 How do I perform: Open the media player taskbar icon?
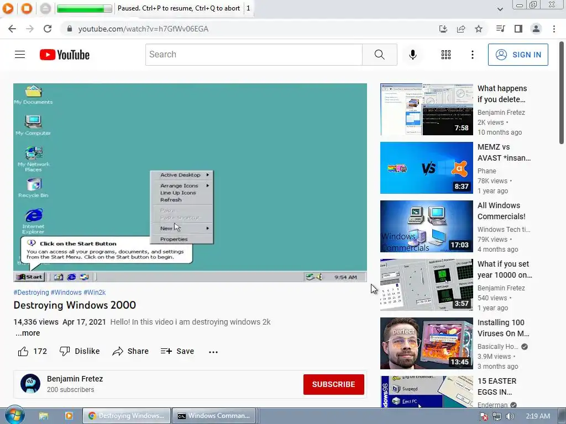pos(69,416)
